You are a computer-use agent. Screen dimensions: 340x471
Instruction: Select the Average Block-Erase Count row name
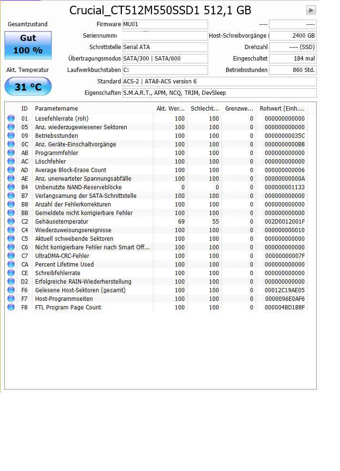point(70,170)
